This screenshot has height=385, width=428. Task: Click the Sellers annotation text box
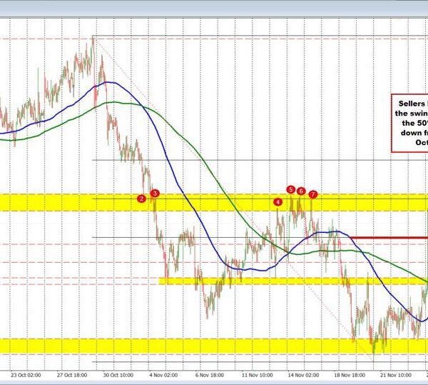point(409,122)
